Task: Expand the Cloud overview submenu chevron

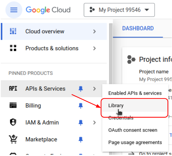Action: pos(94,32)
